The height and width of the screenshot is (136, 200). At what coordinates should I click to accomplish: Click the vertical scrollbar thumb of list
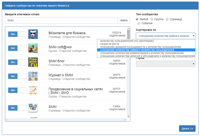[128, 34]
